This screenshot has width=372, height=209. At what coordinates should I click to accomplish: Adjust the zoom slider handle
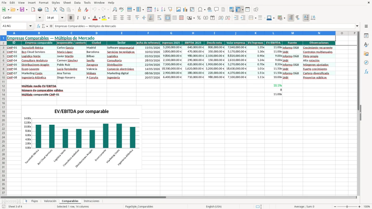pos(347,207)
